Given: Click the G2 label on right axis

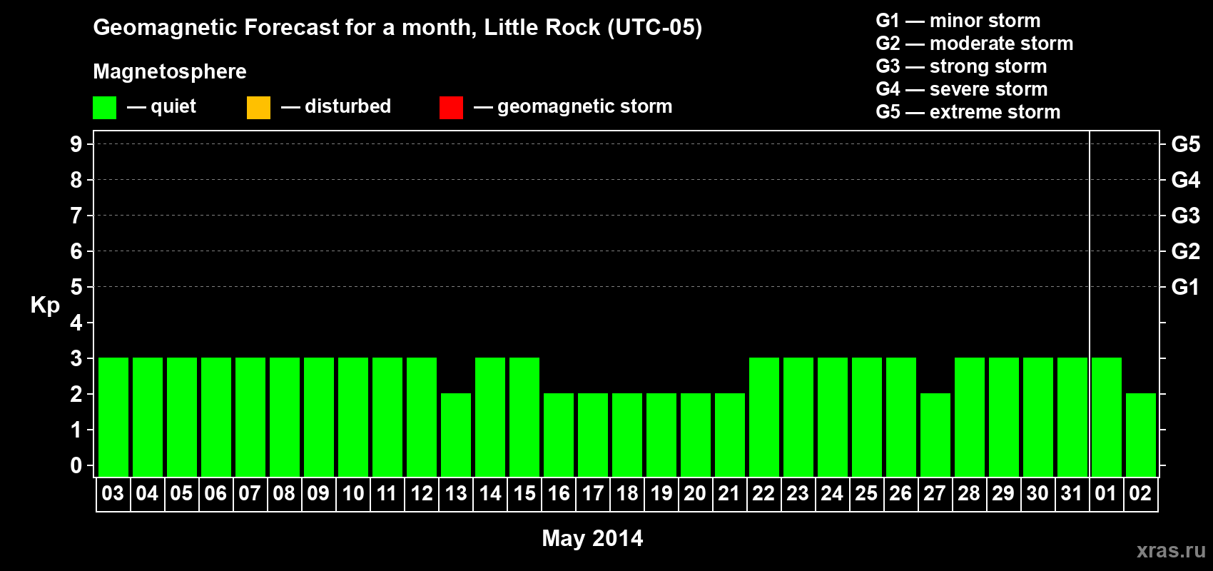Looking at the screenshot, I should (x=1185, y=251).
